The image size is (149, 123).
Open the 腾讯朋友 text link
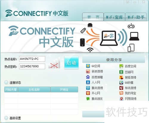[x=97, y=99]
